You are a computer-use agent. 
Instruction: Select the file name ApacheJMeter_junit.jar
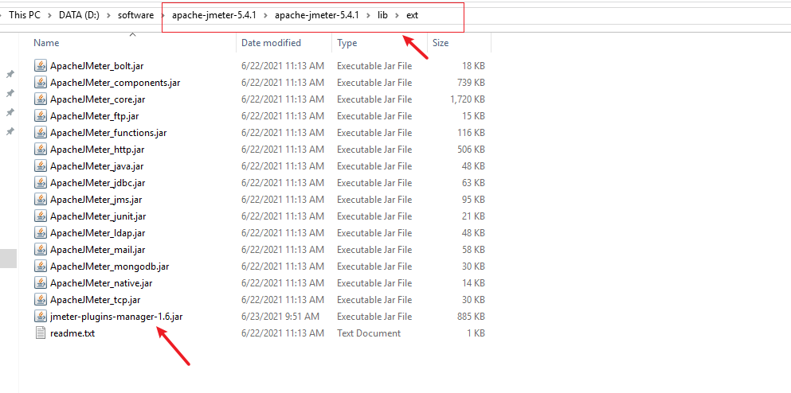pyautogui.click(x=98, y=216)
